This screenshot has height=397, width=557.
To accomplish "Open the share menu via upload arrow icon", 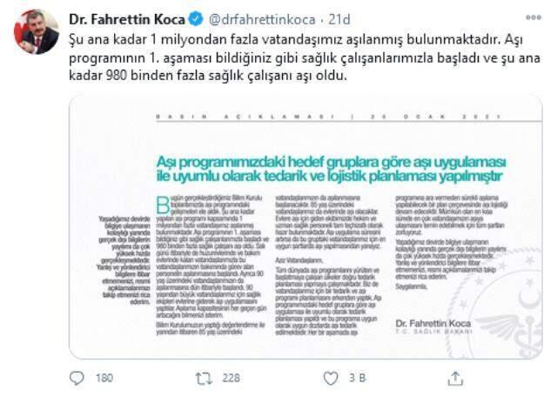I will (455, 378).
